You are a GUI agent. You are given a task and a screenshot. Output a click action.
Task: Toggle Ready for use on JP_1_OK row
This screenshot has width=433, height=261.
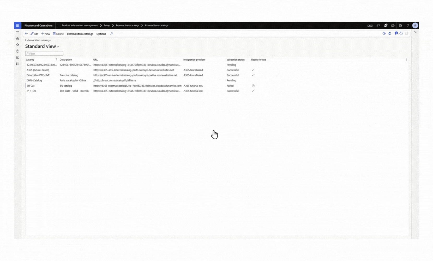253,91
